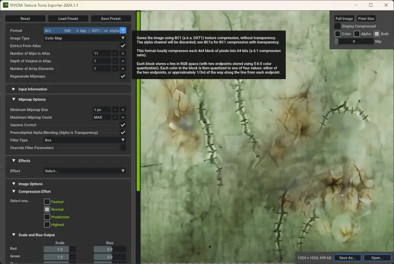Select the Highest compression effort option

click(x=47, y=225)
